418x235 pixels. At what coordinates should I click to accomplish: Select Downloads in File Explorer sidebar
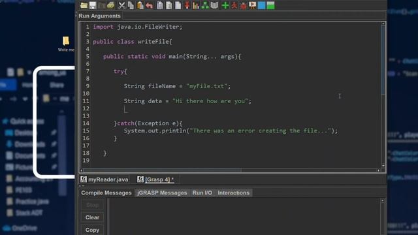coord(26,144)
